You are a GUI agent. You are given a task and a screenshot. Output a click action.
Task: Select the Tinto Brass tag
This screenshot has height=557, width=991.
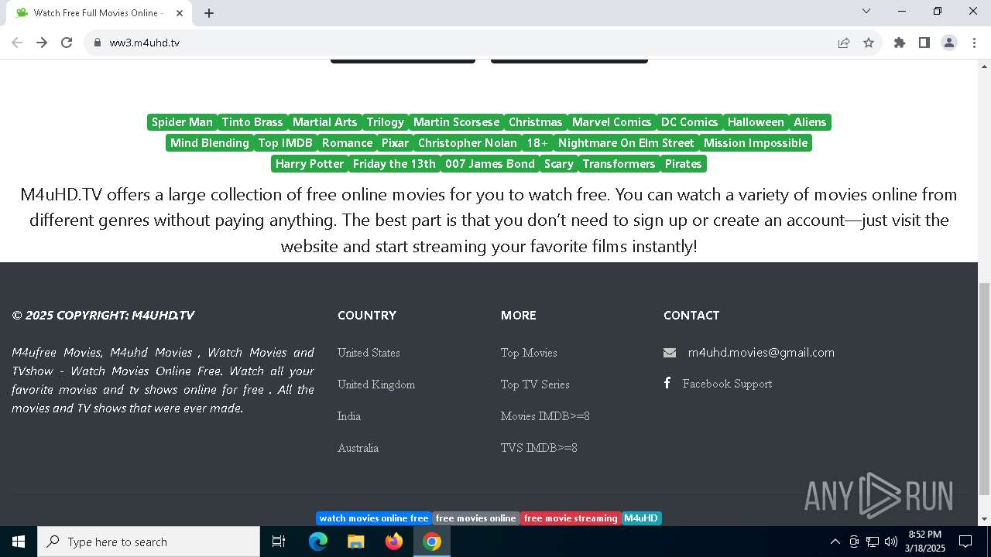[252, 122]
